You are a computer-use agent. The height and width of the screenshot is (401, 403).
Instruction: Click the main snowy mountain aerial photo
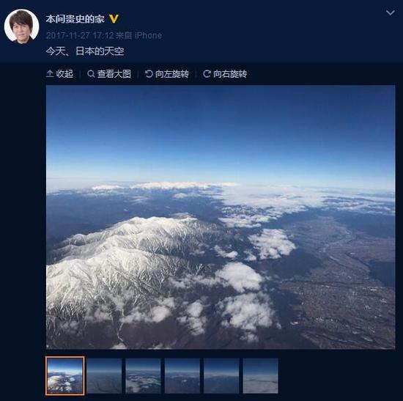tap(221, 217)
